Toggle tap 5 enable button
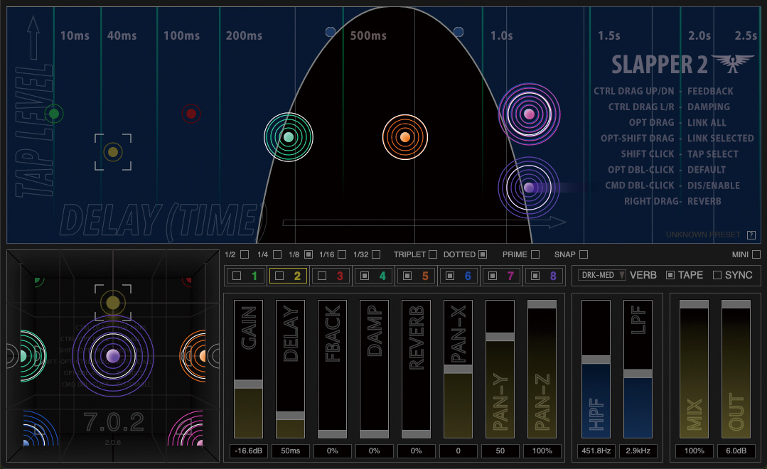767x469 pixels. (x=407, y=276)
